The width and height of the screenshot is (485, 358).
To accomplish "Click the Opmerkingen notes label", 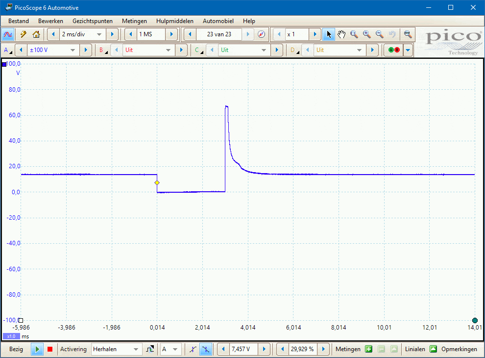I will pyautogui.click(x=459, y=349).
